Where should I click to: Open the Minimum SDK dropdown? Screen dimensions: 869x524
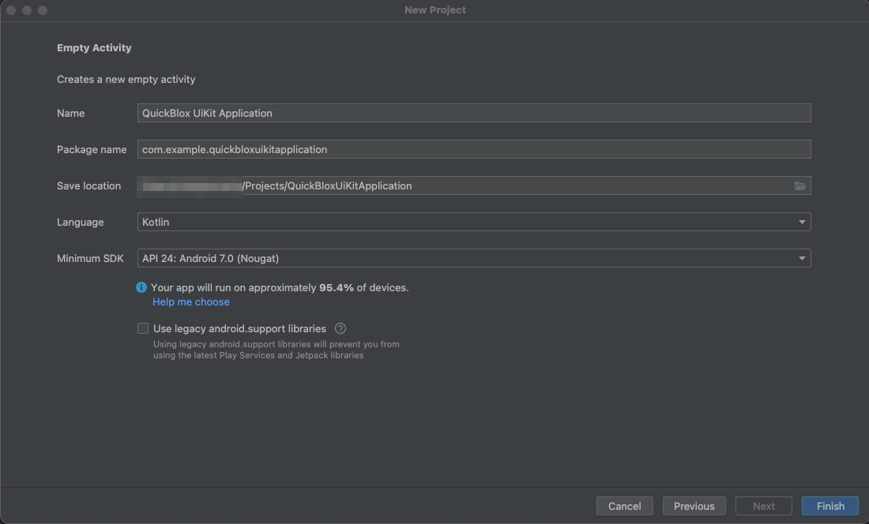pos(474,258)
